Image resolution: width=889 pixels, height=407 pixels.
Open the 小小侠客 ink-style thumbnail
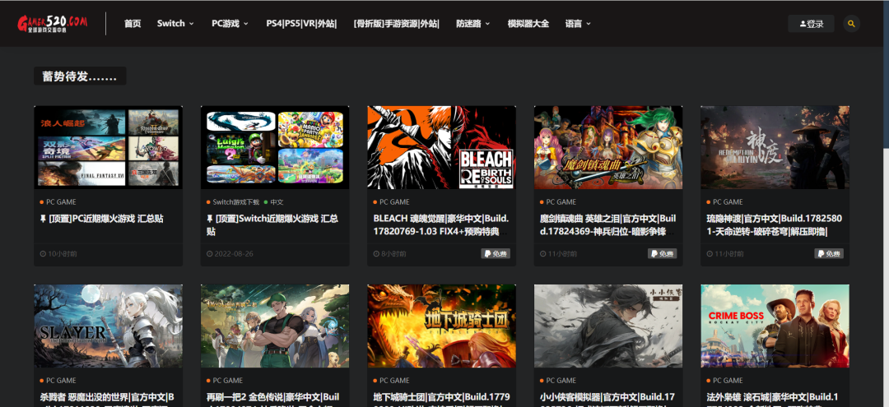(608, 326)
